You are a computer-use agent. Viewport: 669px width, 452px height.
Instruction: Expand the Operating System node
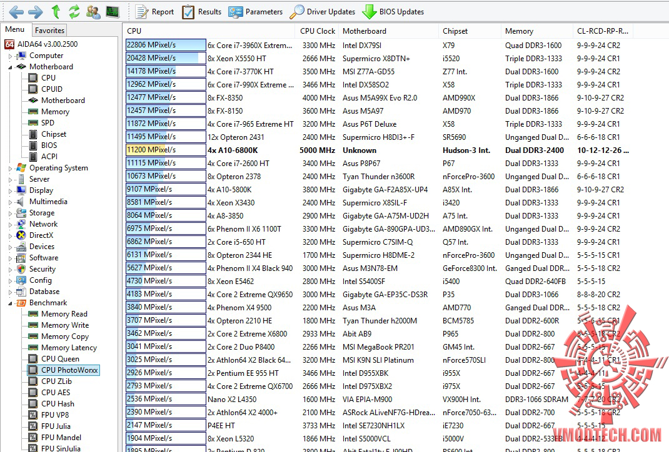pyautogui.click(x=10, y=169)
